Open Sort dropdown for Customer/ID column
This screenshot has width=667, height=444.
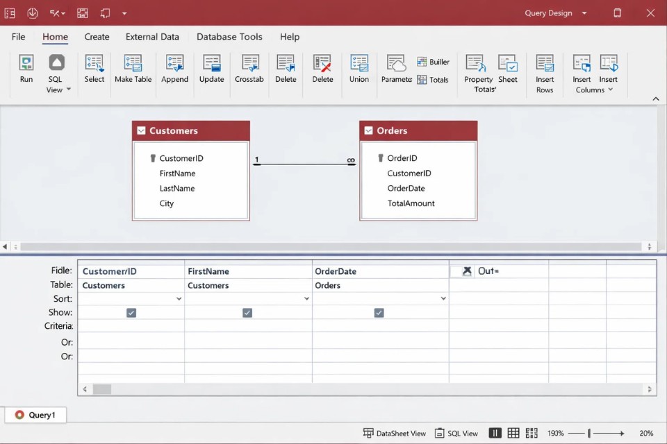coord(179,299)
